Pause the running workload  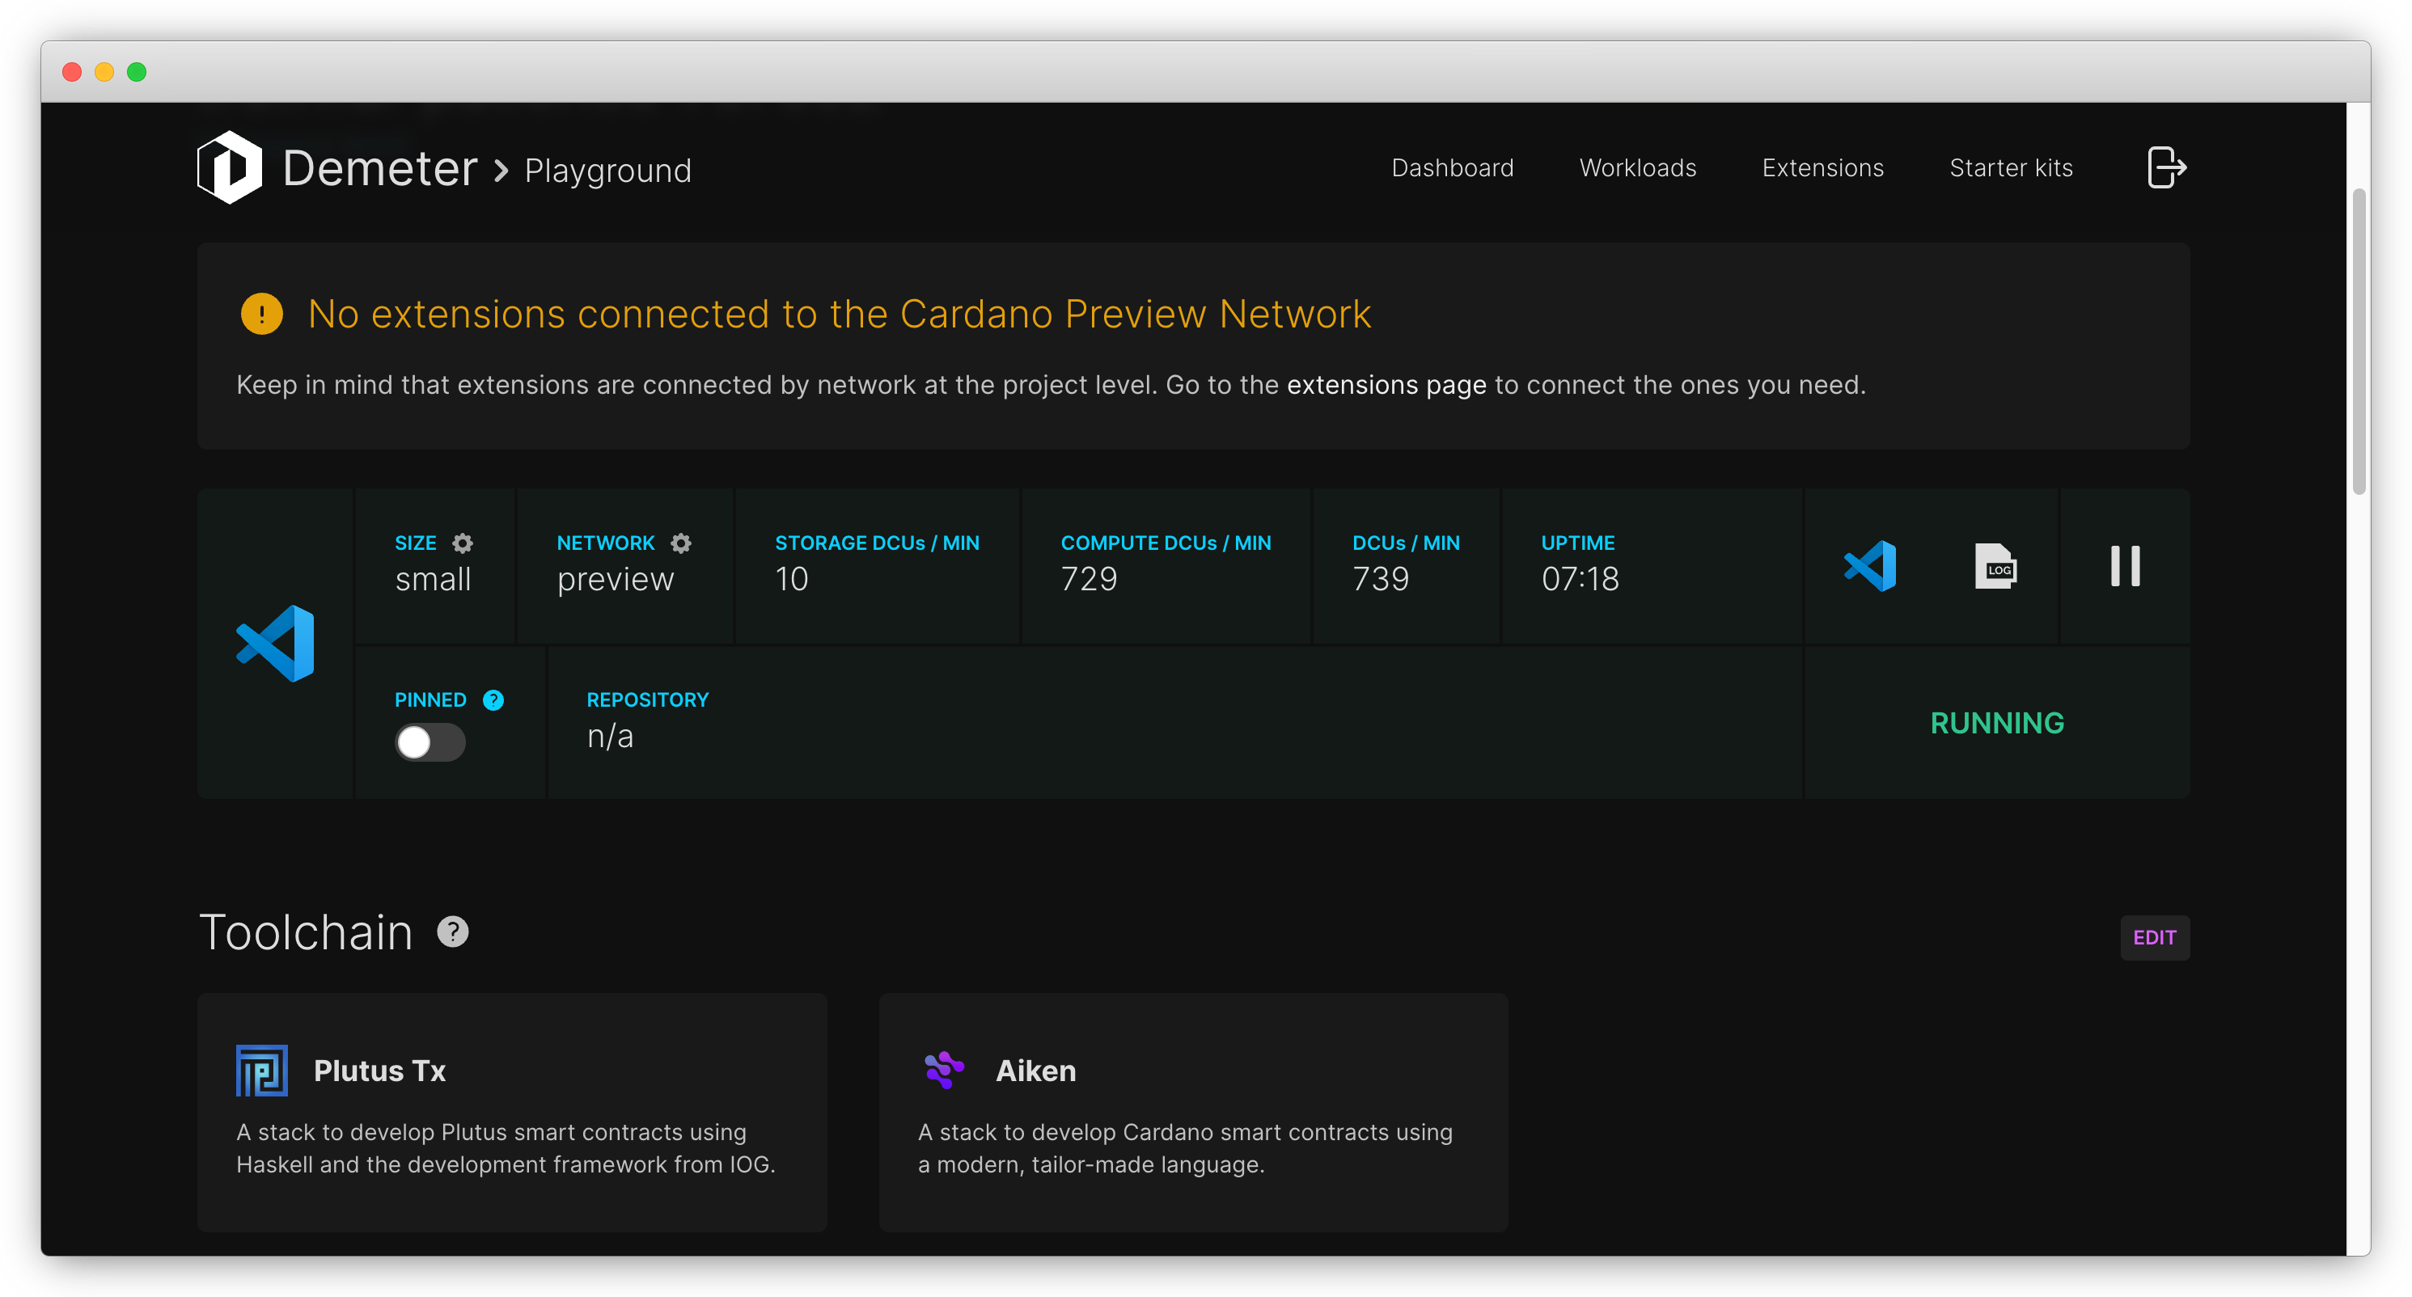coord(2125,566)
